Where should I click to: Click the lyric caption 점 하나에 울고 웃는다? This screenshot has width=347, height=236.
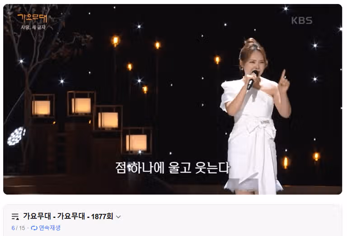pyautogui.click(x=172, y=168)
